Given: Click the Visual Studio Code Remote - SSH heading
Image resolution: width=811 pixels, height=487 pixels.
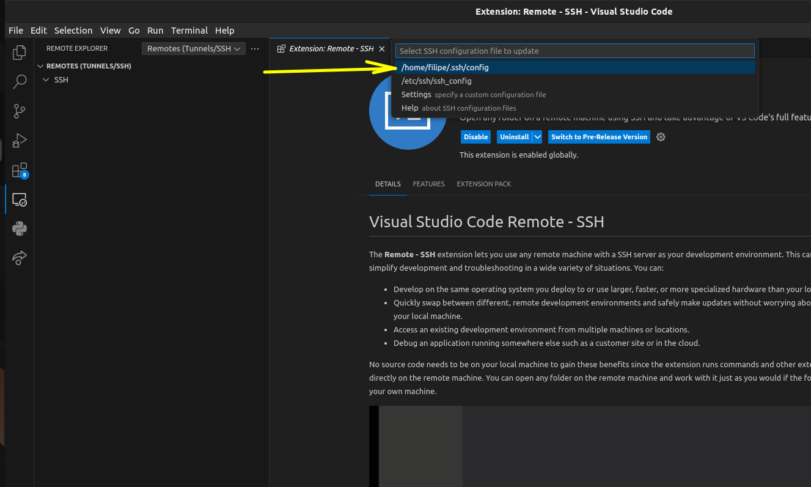Looking at the screenshot, I should tap(486, 221).
